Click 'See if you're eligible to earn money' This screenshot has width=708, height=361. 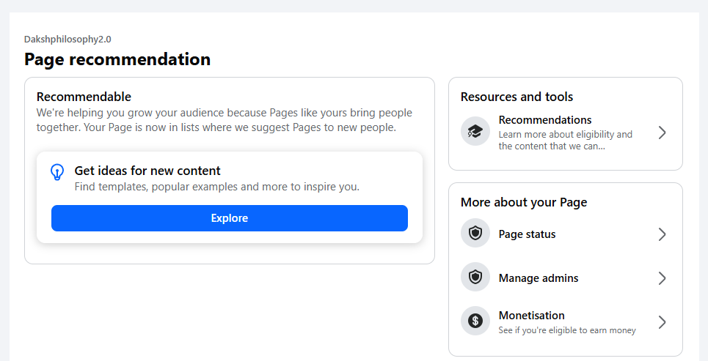coord(566,330)
